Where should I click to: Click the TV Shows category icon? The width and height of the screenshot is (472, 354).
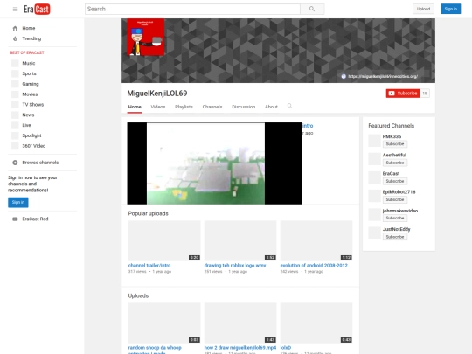pyautogui.click(x=15, y=105)
